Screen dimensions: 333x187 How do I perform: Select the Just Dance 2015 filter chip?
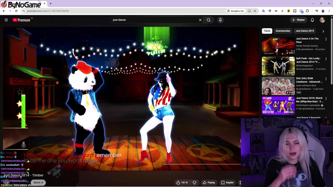click(x=305, y=31)
